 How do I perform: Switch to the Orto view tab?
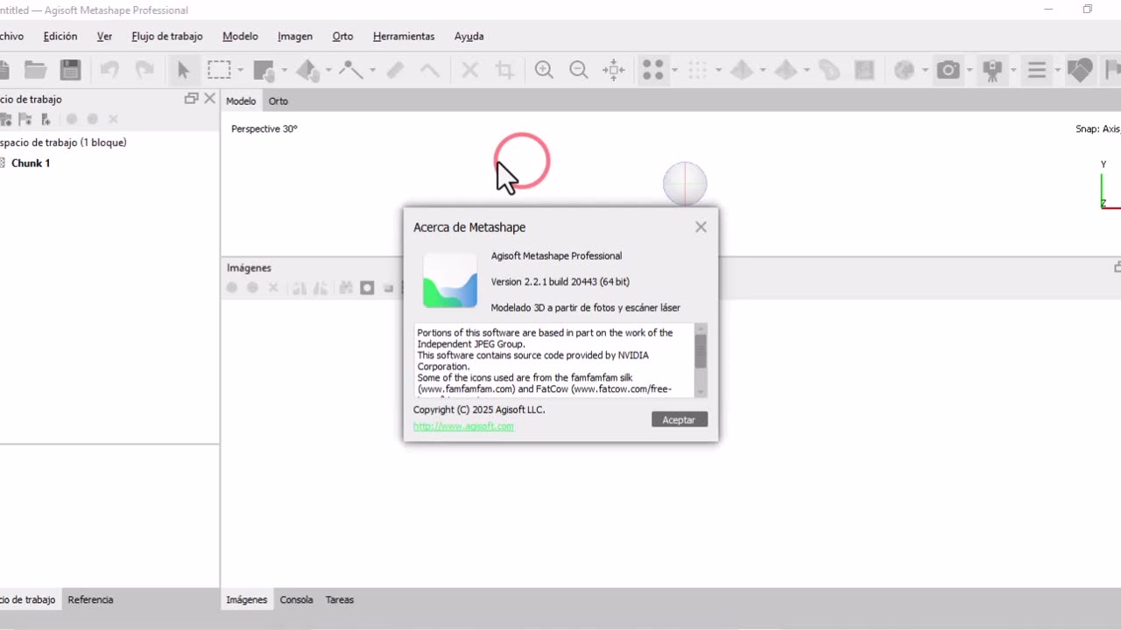coord(278,101)
